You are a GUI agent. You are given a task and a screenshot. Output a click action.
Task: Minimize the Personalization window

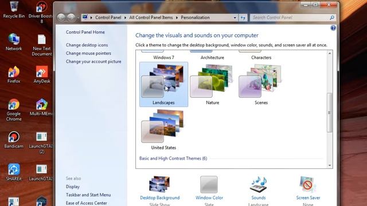coord(306,5)
